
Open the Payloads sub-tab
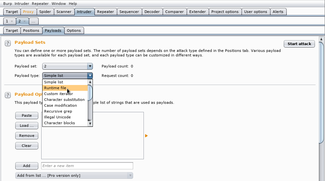click(x=53, y=30)
